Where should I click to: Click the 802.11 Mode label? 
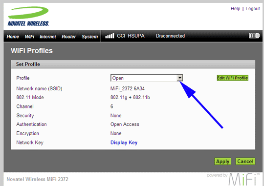pos(30,97)
